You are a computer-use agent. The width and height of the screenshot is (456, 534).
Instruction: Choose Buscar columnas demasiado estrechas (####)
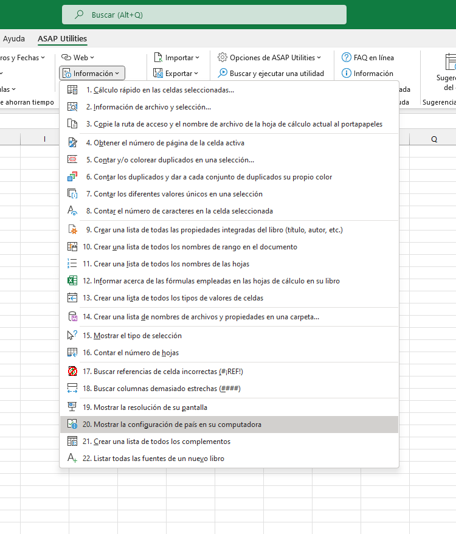click(x=229, y=389)
